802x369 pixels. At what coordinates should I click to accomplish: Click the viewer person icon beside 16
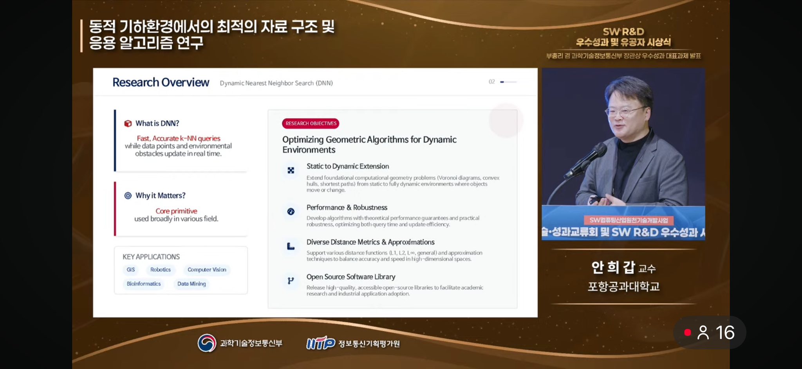pyautogui.click(x=703, y=333)
